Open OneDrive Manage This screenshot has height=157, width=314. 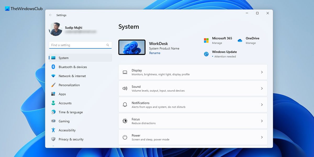[x=251, y=43]
